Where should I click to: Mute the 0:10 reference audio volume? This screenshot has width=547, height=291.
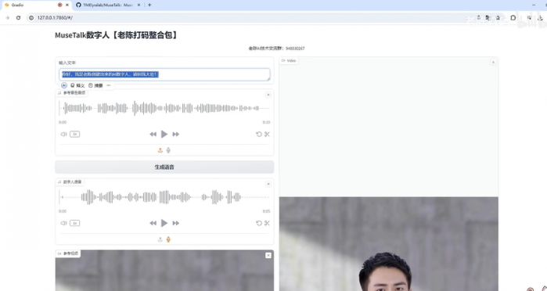[x=63, y=134]
